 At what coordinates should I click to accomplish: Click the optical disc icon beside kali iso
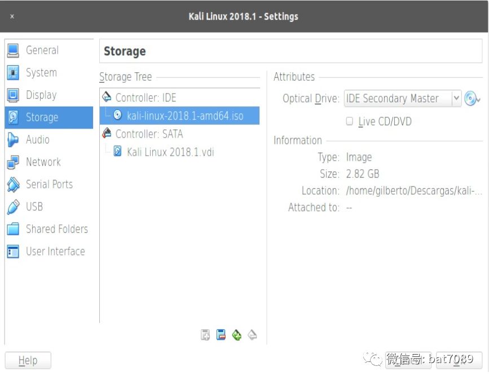tap(117, 115)
